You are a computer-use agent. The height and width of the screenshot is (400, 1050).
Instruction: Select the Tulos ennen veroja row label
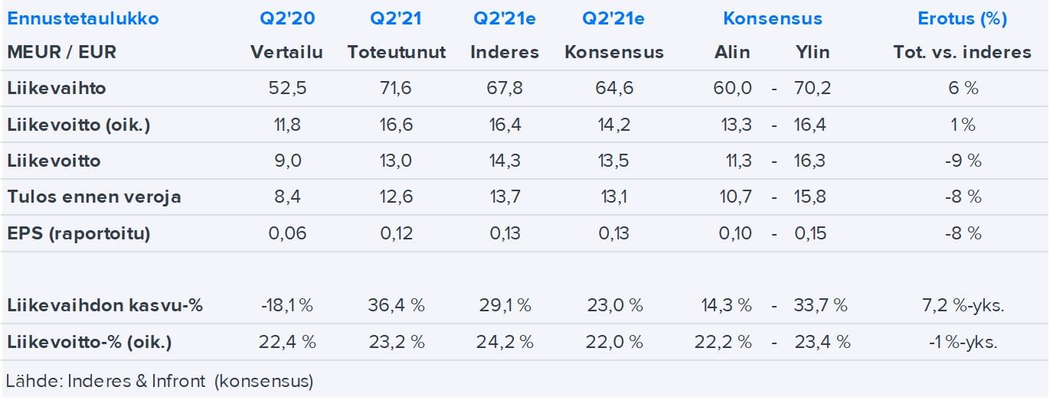click(x=93, y=197)
